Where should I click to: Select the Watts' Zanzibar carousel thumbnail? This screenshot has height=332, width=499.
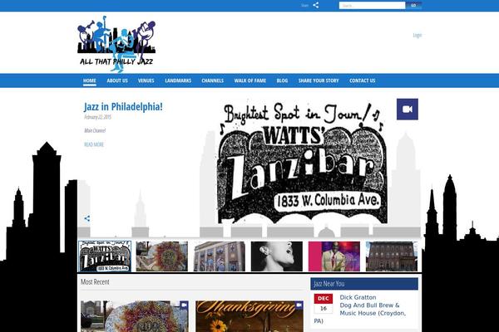click(x=105, y=256)
